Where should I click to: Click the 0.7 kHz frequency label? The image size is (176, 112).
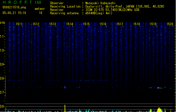pyautogui.click(x=2, y=92)
